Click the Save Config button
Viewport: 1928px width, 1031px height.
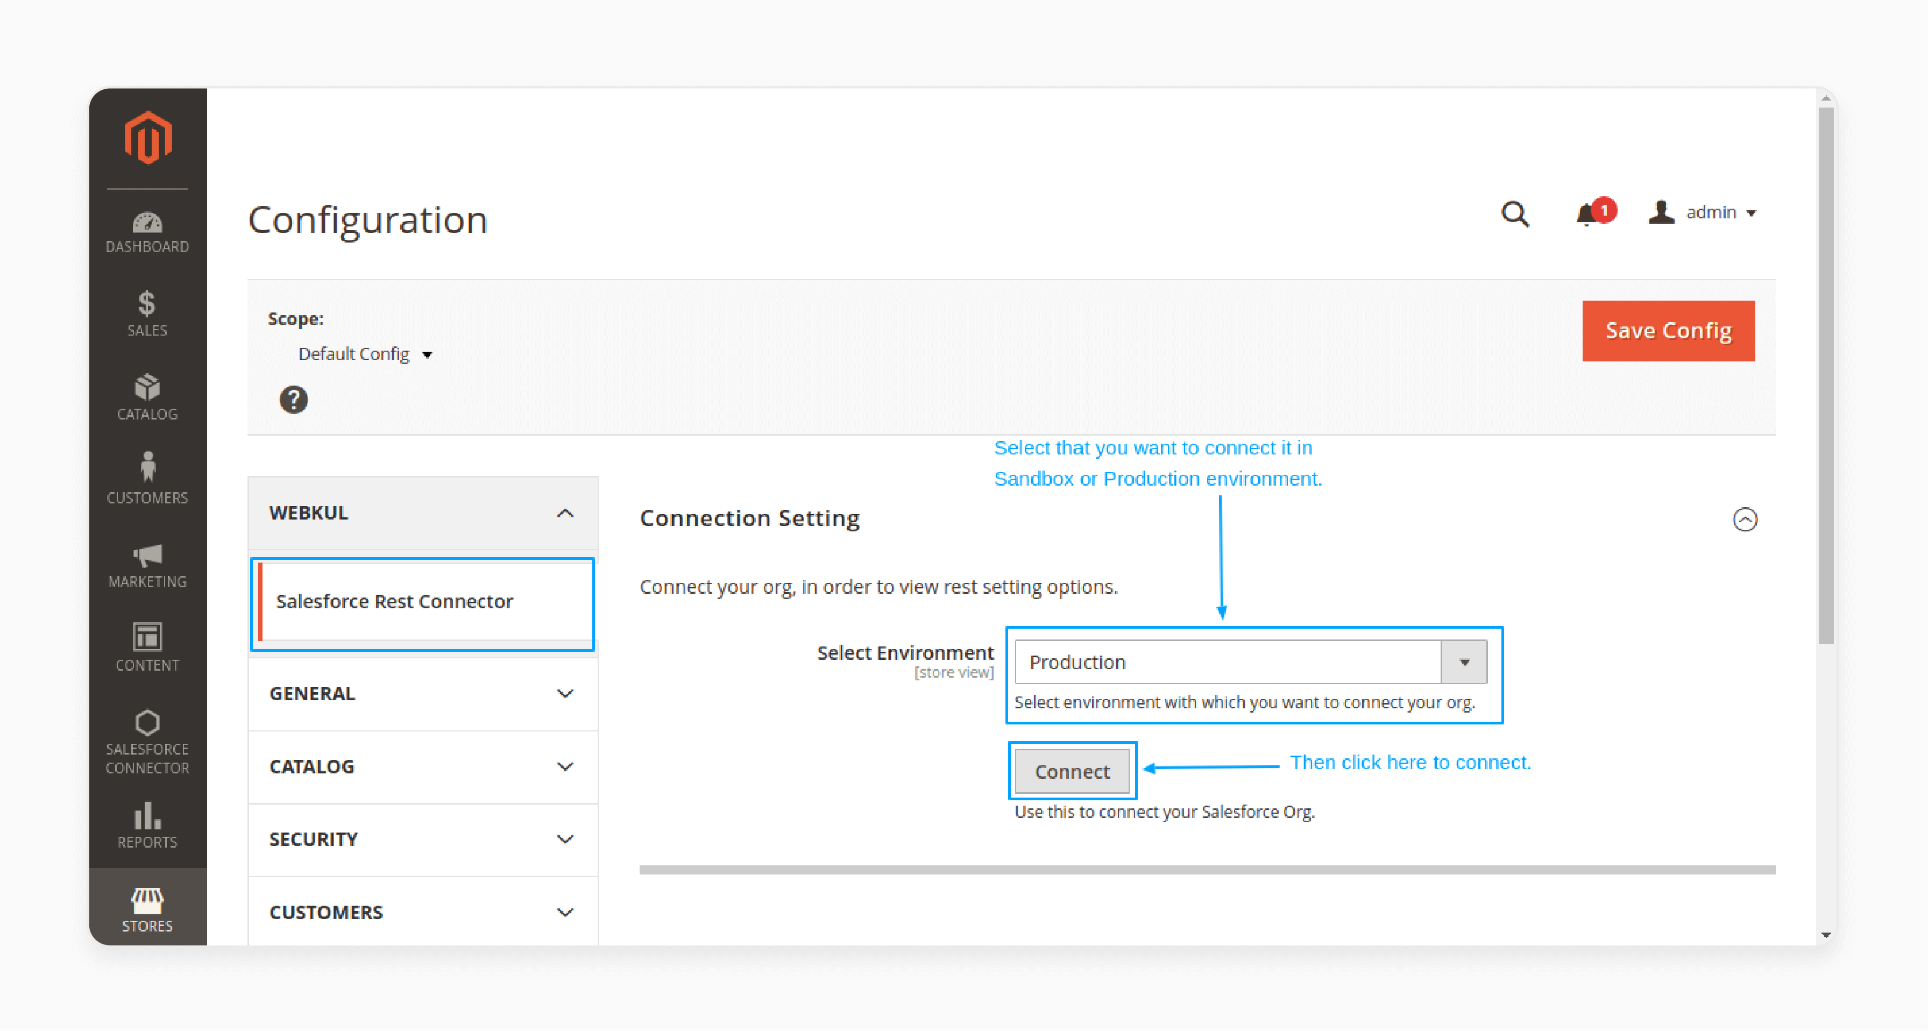pos(1668,331)
